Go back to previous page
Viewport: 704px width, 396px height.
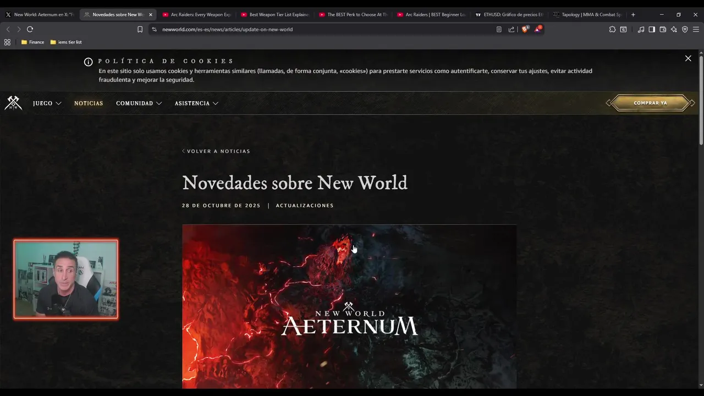point(8,29)
